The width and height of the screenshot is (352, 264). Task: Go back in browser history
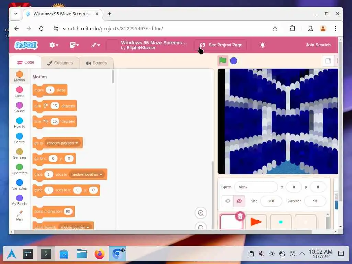tap(16, 29)
